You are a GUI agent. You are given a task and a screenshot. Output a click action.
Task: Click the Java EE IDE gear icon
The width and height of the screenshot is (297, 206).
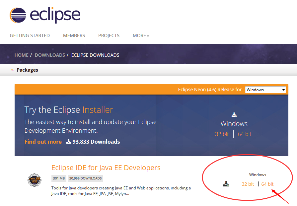coord(35,180)
